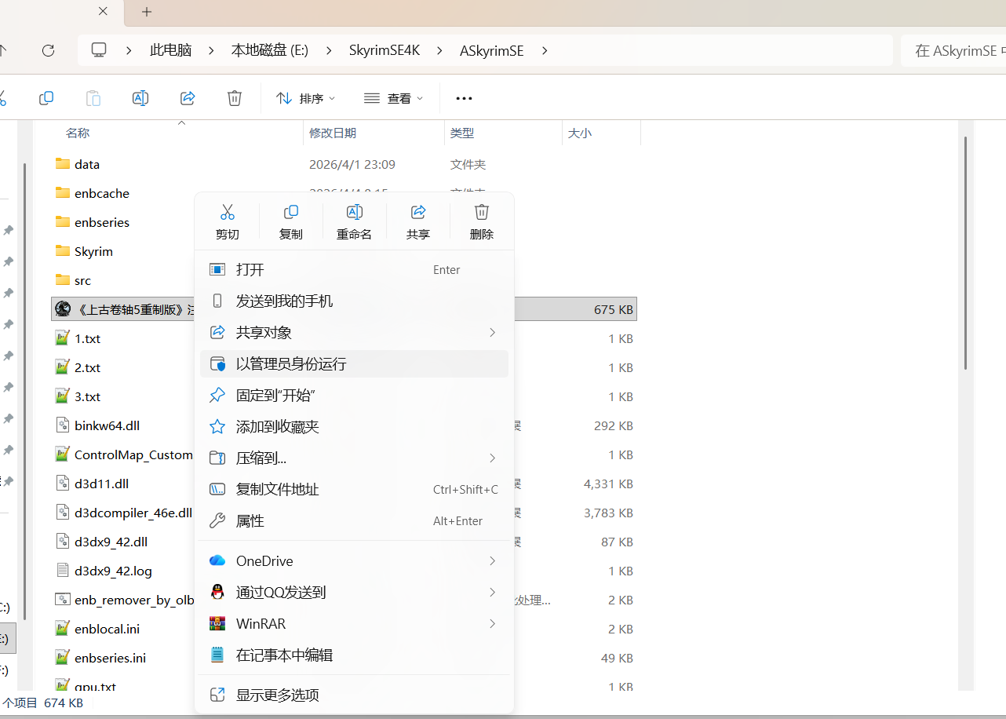
Task: Select 在记事本中编辑 in the context menu
Action: (284, 655)
